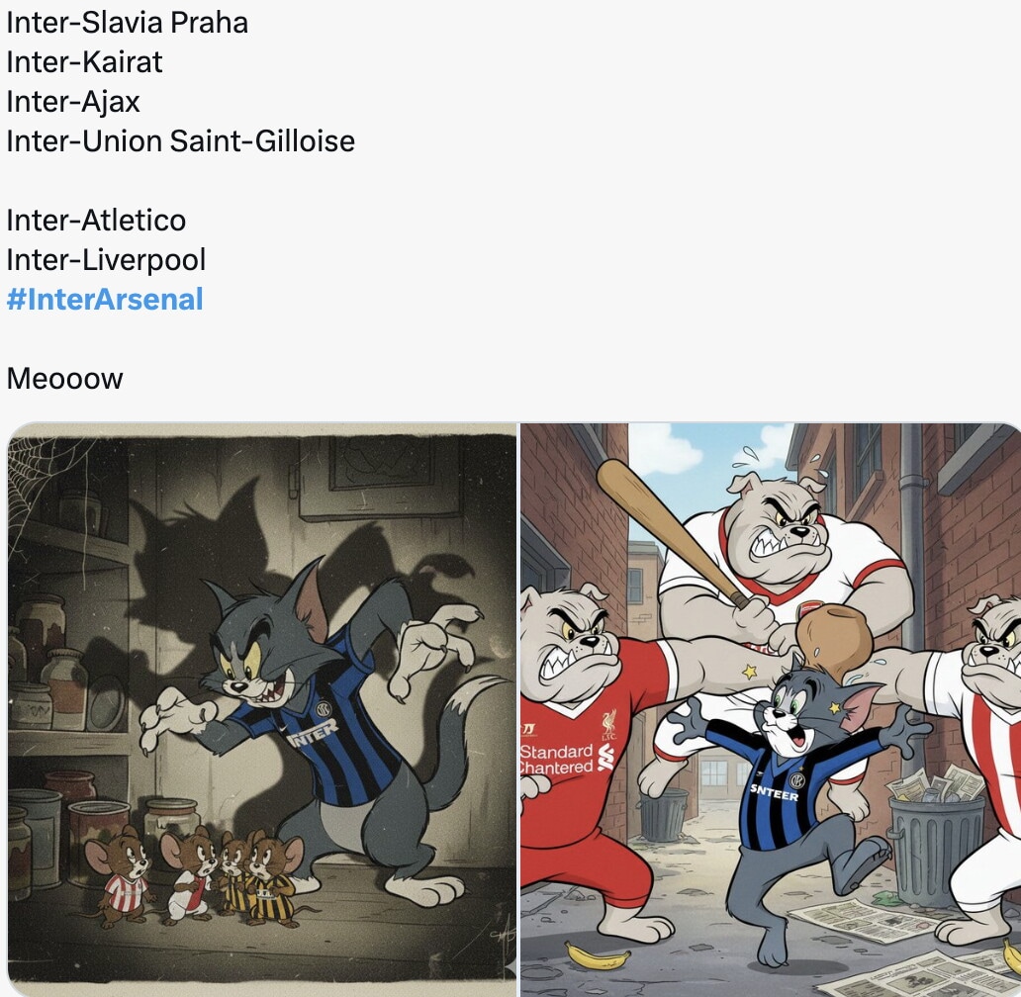Open the right alley bulldogs cartoon image
Screen dimensions: 1021x997
(771, 709)
